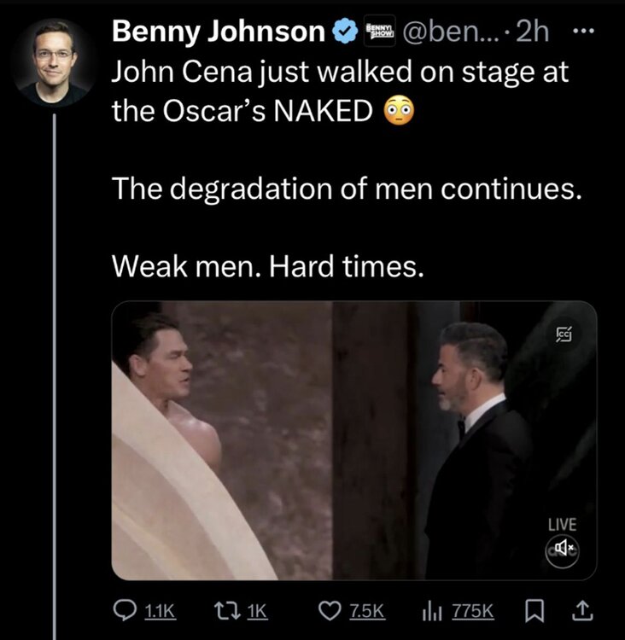Play the embedded video
Viewport: 625px width, 640px height.
(353, 440)
